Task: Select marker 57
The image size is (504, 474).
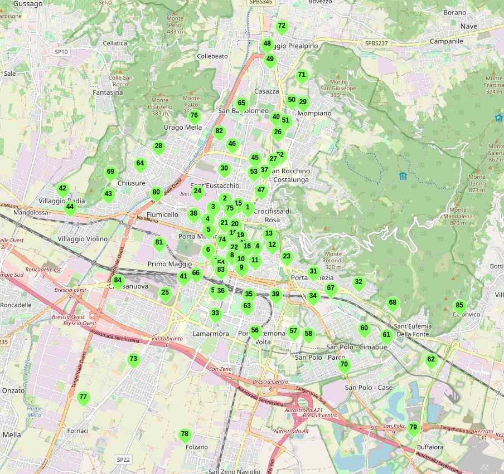Action: pos(293,333)
